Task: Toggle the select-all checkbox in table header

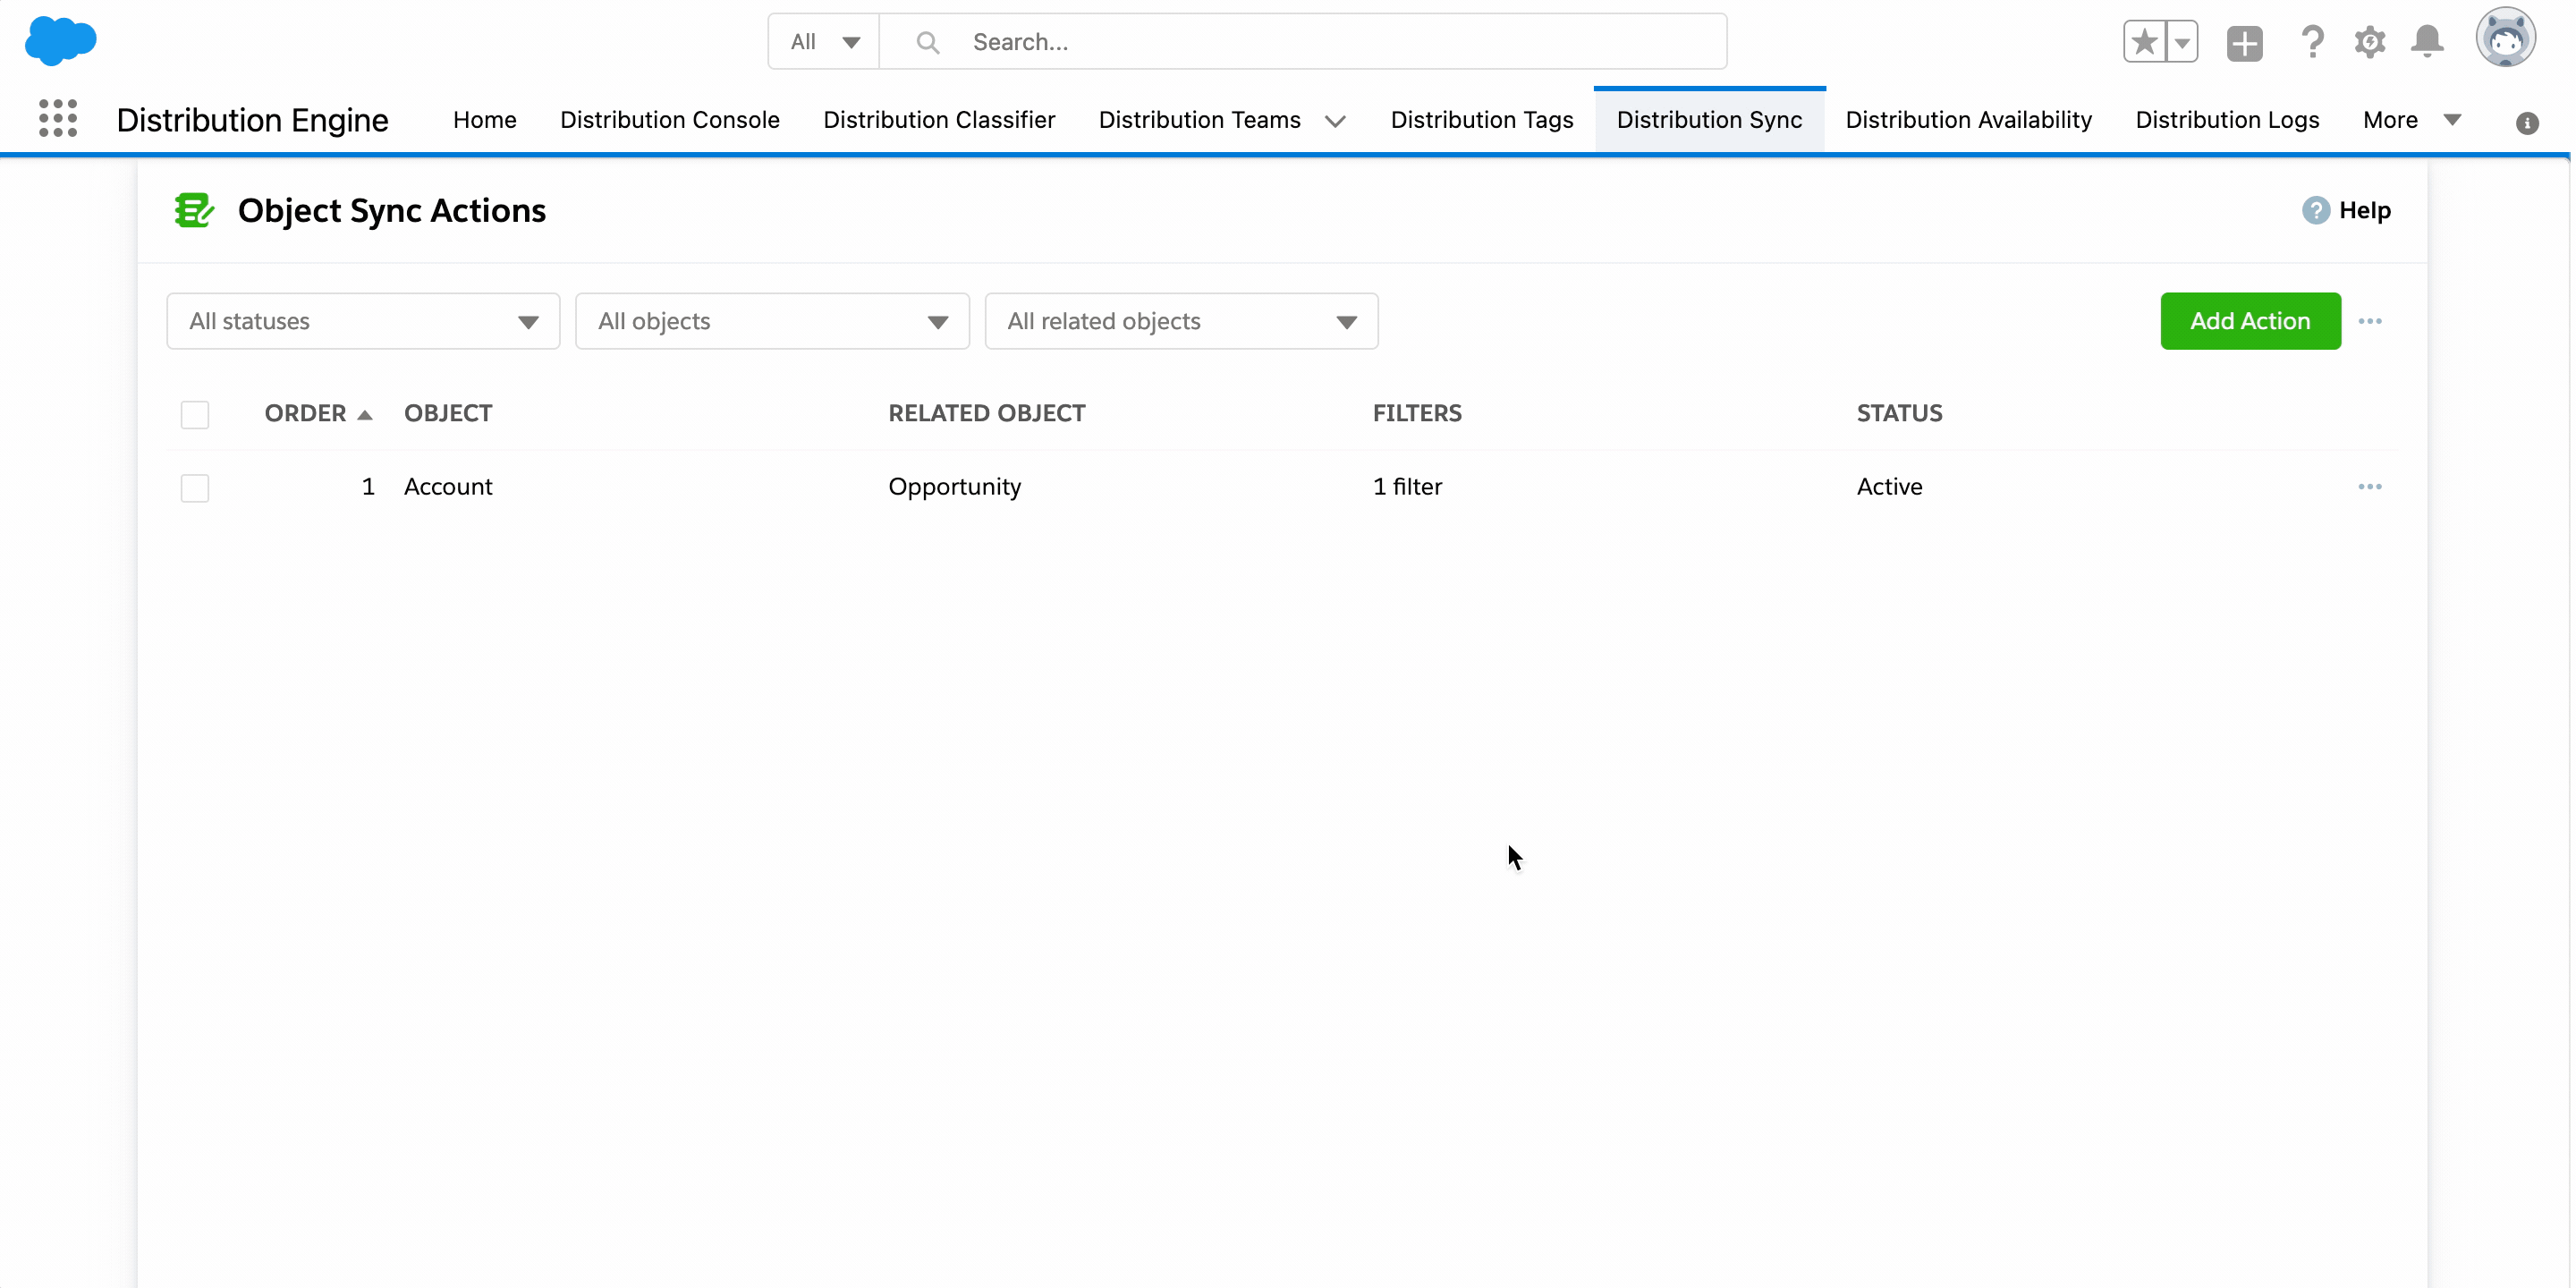Action: pos(195,414)
